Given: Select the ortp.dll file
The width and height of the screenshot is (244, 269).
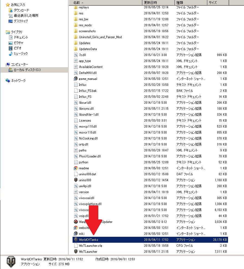Looking at the screenshot, I should pos(83,144).
